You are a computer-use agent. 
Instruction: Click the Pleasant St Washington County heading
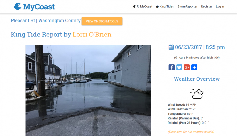tap(46, 21)
